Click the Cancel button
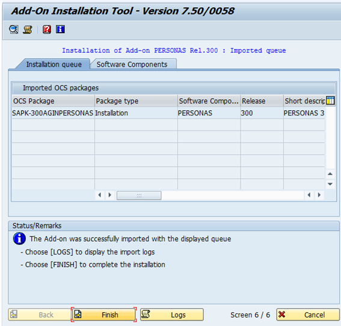The image size is (341, 326). tap(308, 315)
